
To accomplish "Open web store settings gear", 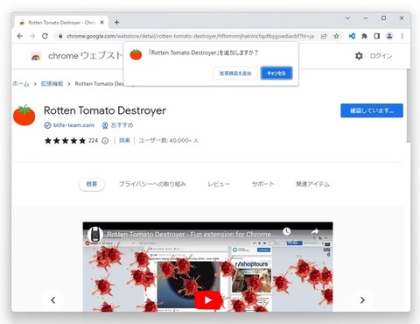I will coord(359,56).
